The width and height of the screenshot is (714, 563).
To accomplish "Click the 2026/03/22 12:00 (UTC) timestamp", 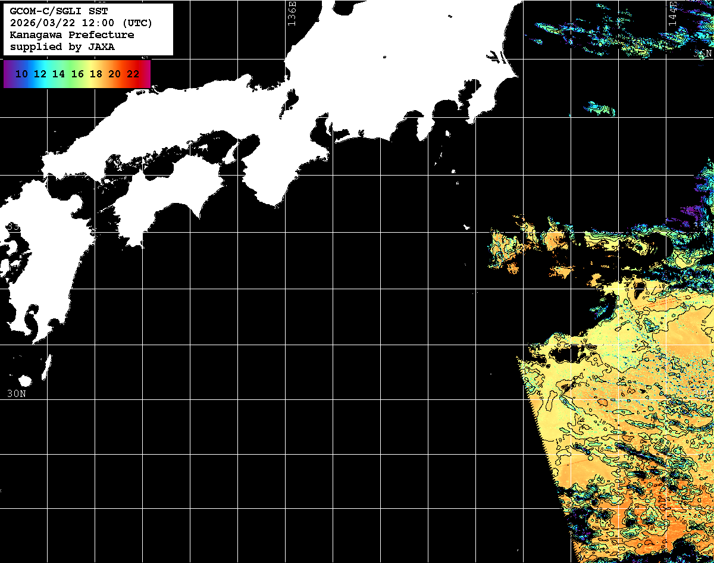I will click(x=82, y=23).
